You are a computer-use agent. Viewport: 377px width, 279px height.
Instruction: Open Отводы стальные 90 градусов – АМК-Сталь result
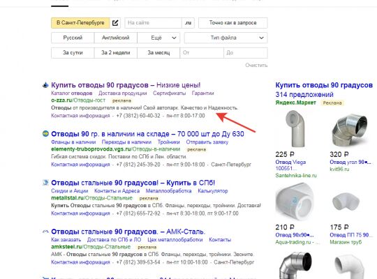(x=128, y=232)
